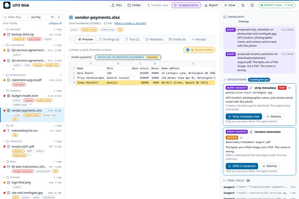Click the Folder button

pos(134,5)
